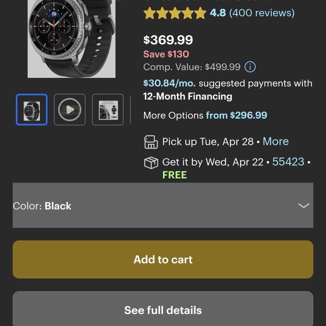The width and height of the screenshot is (326, 326).
Task: Select the first watch image thumbnail
Action: click(32, 110)
